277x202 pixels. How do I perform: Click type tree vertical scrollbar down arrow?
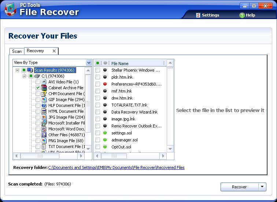pos(88,149)
